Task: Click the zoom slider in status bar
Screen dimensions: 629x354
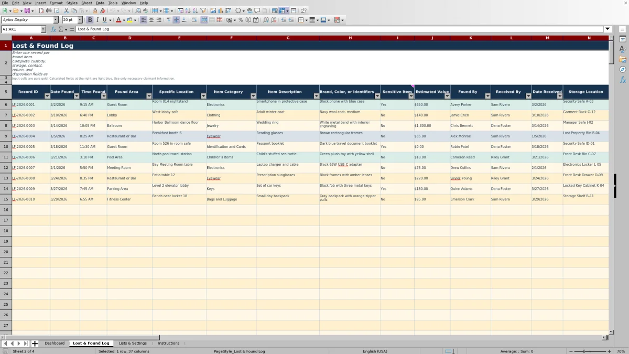Action: (x=589, y=351)
